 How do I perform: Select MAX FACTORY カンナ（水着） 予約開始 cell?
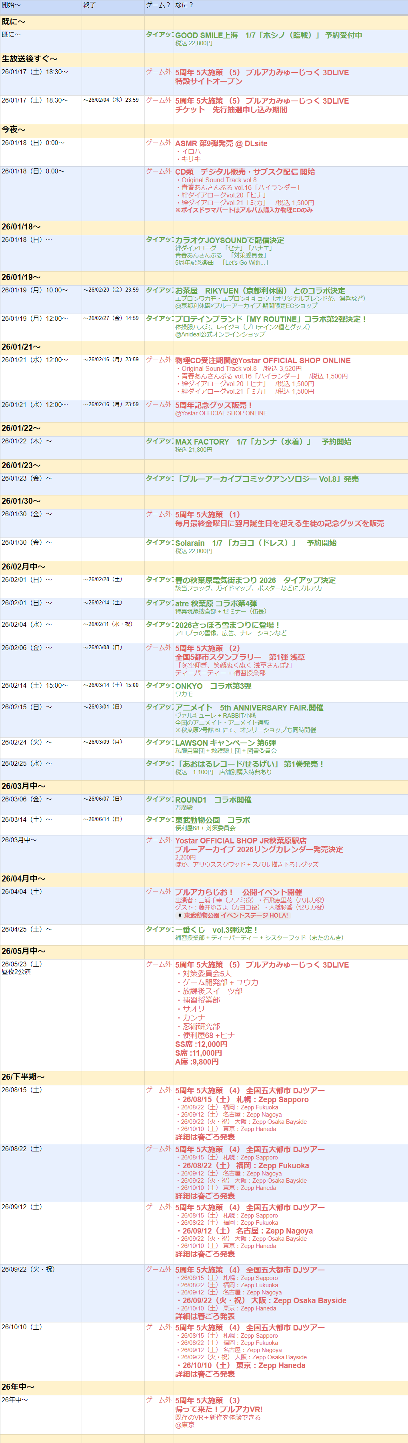[263, 441]
